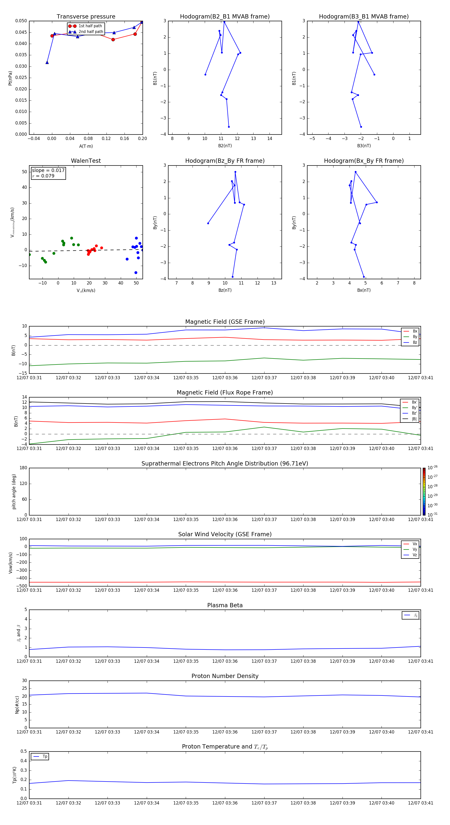Click the highest green dot in WalenTest plot
450x825 pixels.
pos(71,238)
